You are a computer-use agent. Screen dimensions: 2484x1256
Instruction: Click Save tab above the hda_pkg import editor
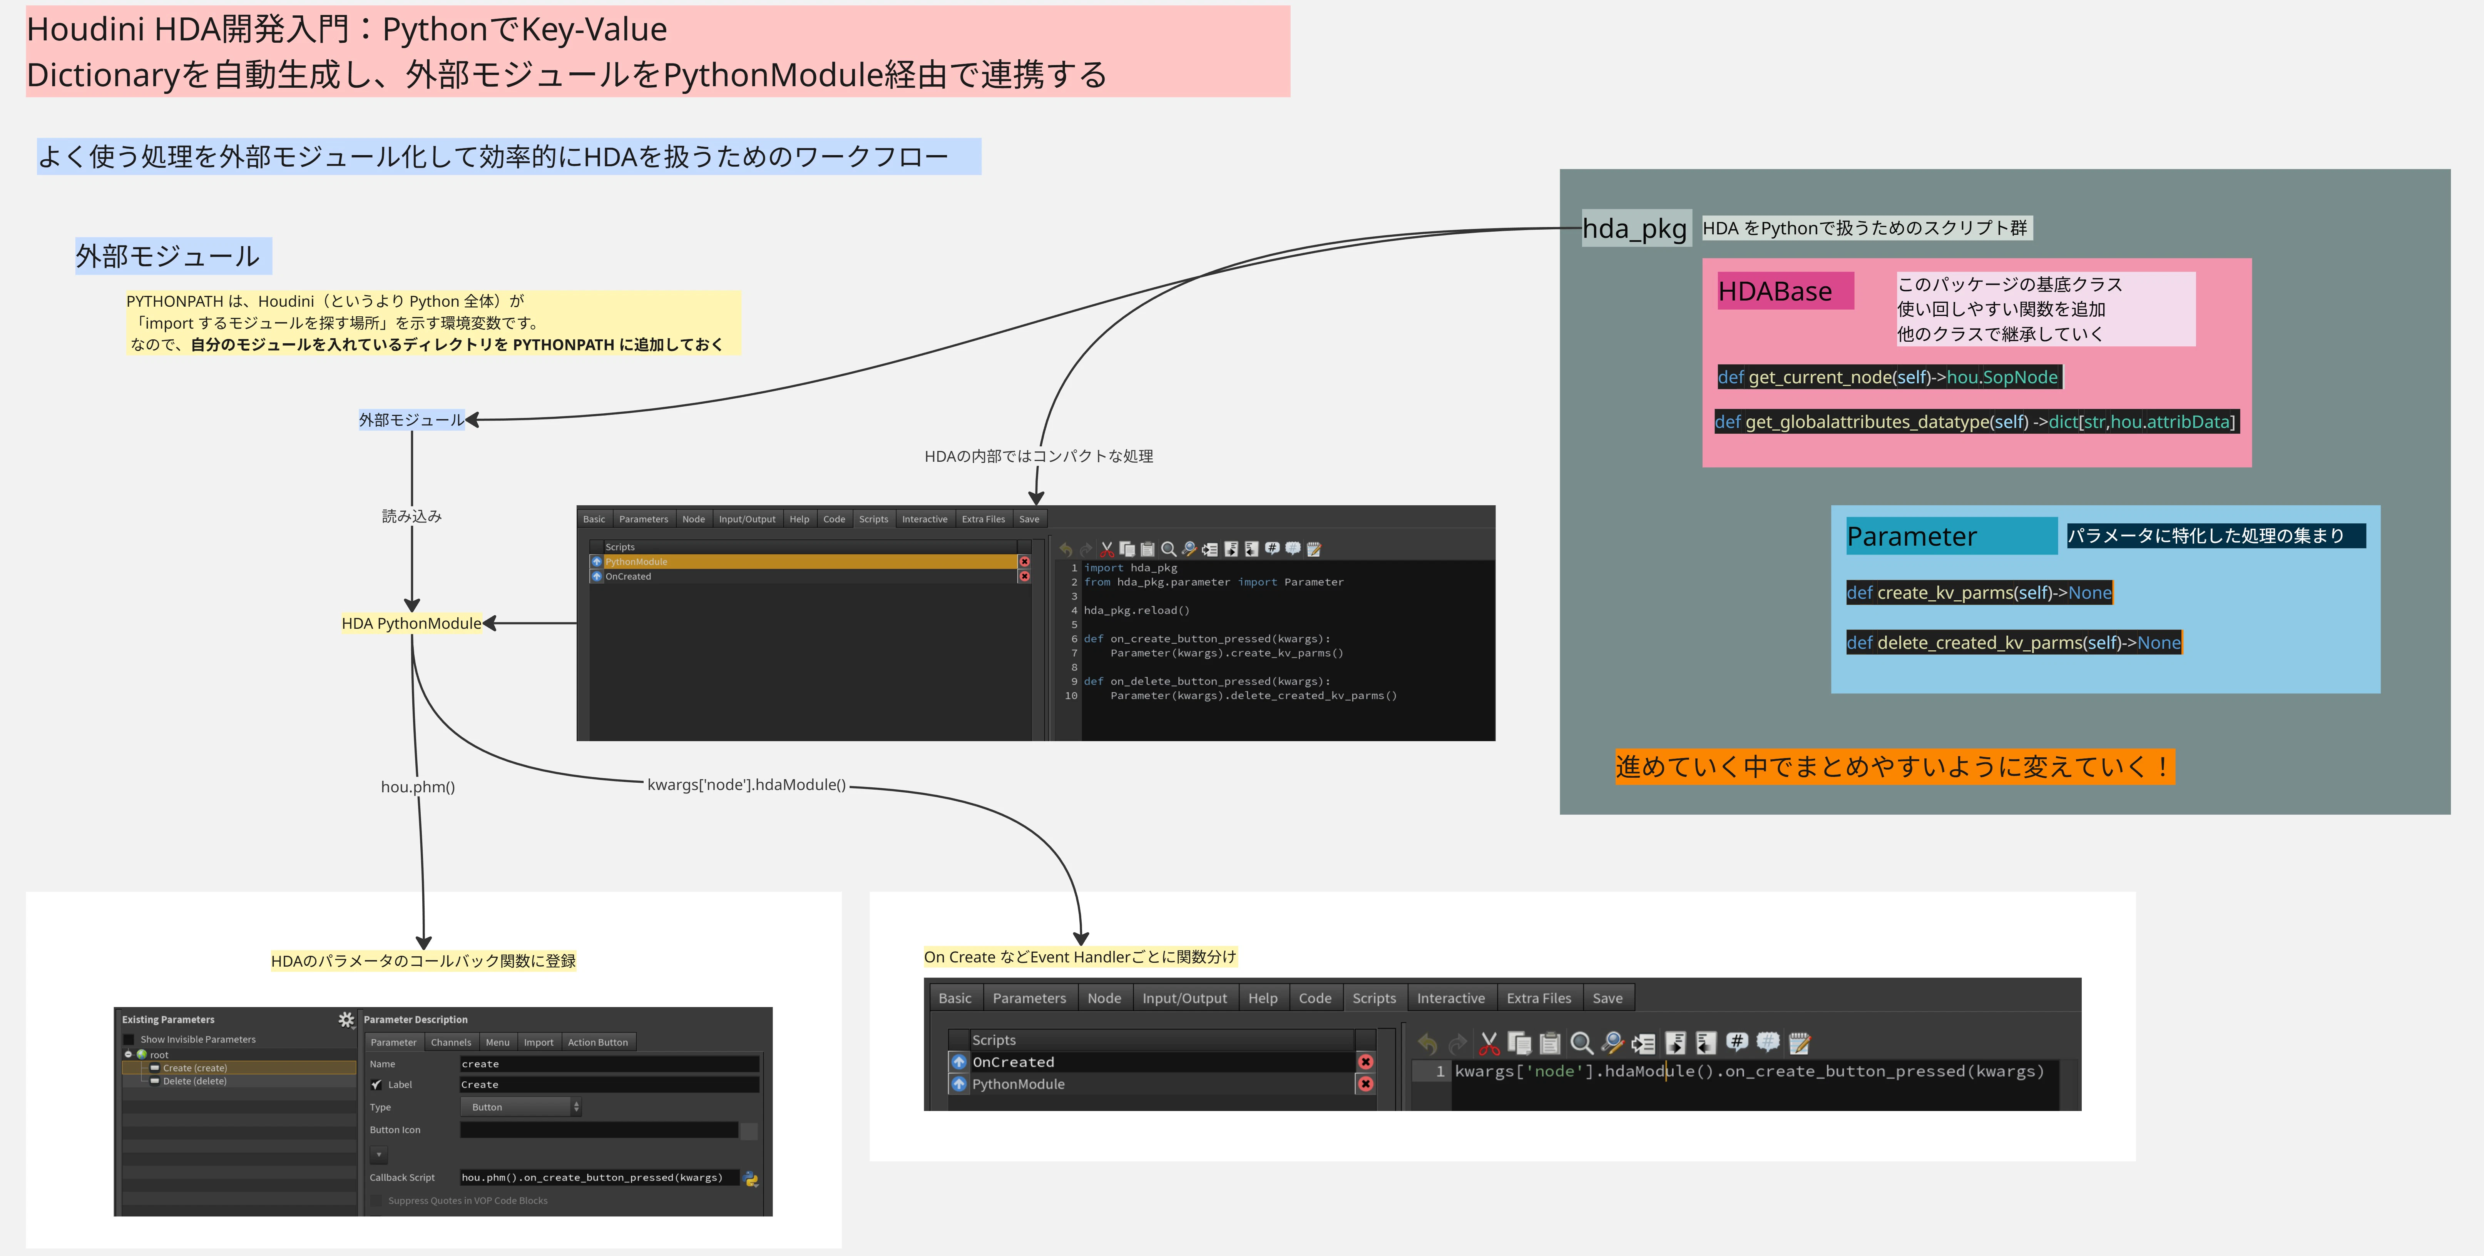point(1029,519)
